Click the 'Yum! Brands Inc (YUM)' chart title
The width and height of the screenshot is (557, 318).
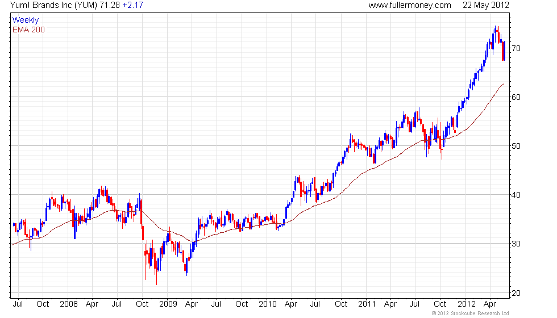tap(53, 5)
